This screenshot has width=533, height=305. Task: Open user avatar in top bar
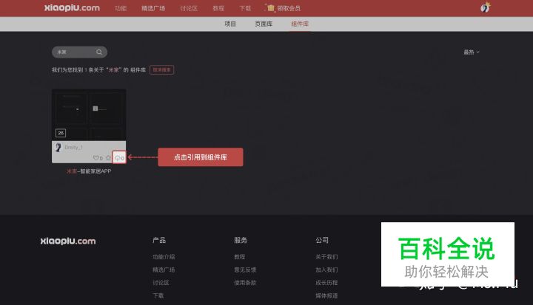coord(486,7)
